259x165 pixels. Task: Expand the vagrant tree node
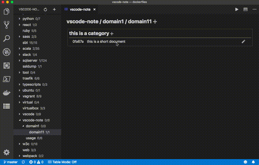click(x=19, y=96)
